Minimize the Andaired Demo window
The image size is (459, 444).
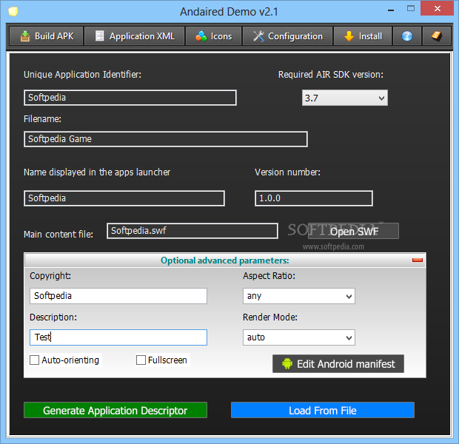pyautogui.click(x=391, y=10)
